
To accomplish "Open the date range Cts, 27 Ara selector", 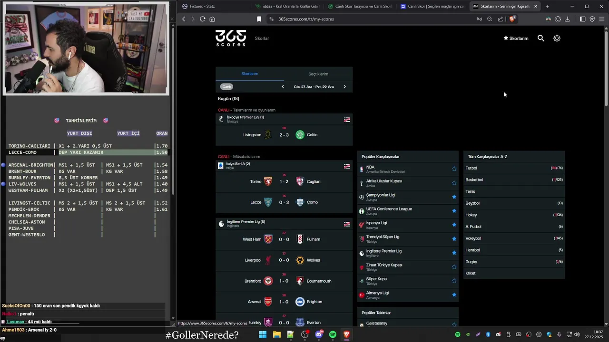I will (x=314, y=87).
